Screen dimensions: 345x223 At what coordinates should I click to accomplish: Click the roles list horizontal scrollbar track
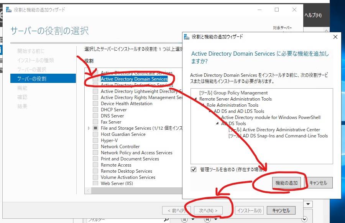point(136,191)
